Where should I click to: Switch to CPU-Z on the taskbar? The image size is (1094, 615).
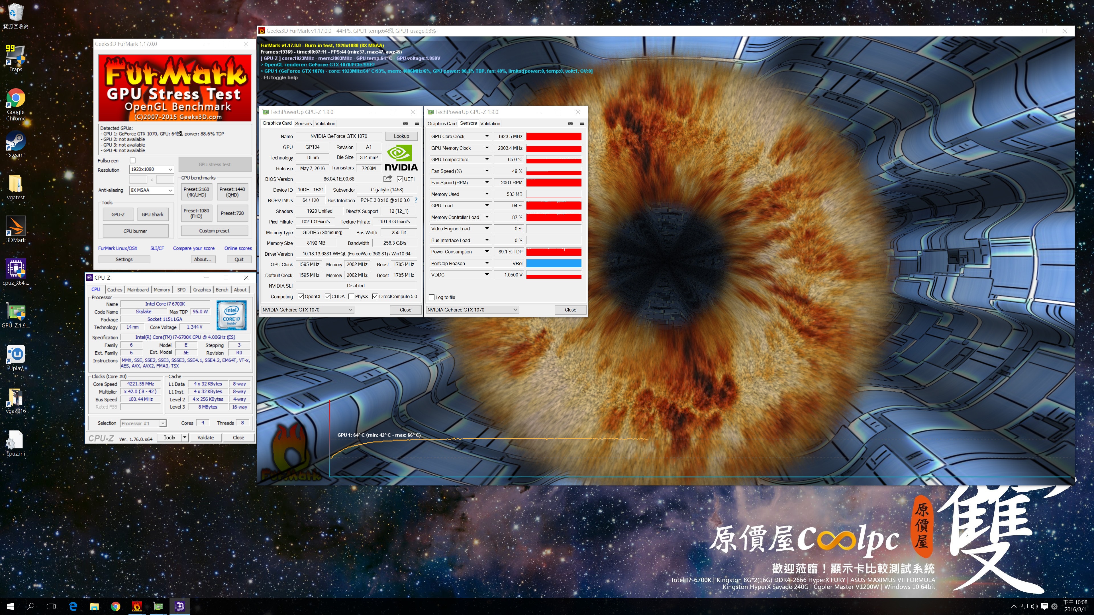pos(180,606)
